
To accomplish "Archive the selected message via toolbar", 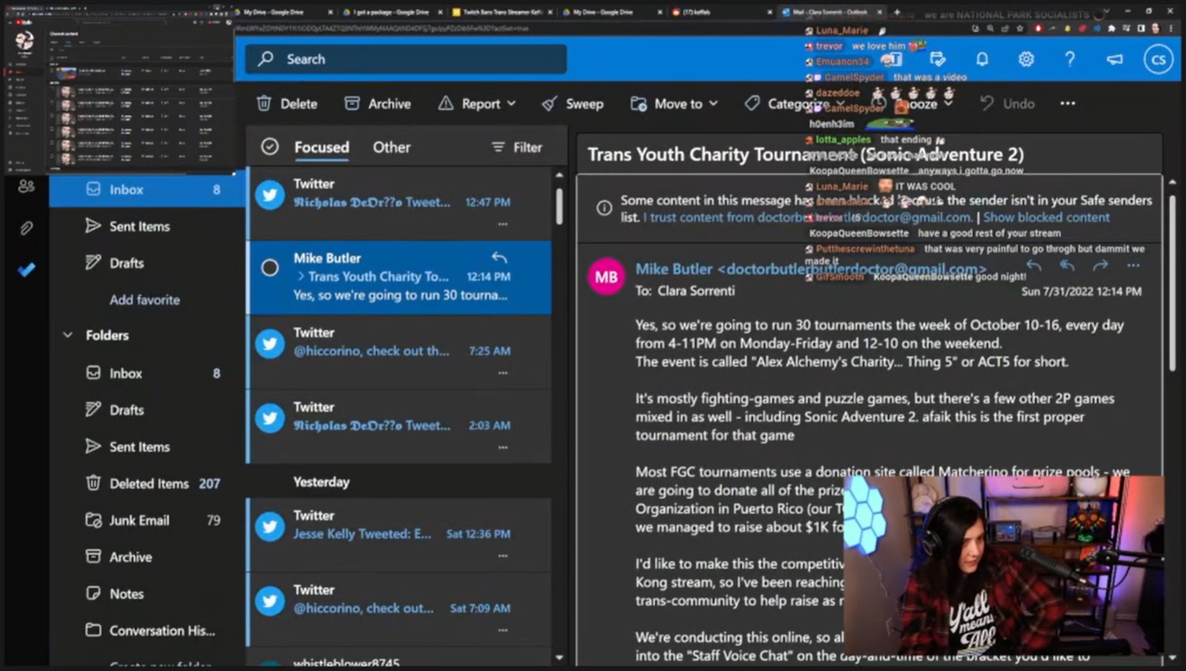I will tap(378, 104).
